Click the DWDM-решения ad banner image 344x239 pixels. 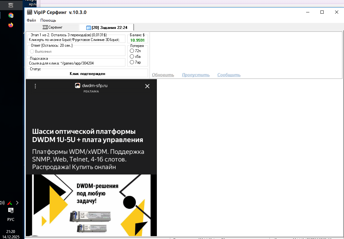[91, 205]
